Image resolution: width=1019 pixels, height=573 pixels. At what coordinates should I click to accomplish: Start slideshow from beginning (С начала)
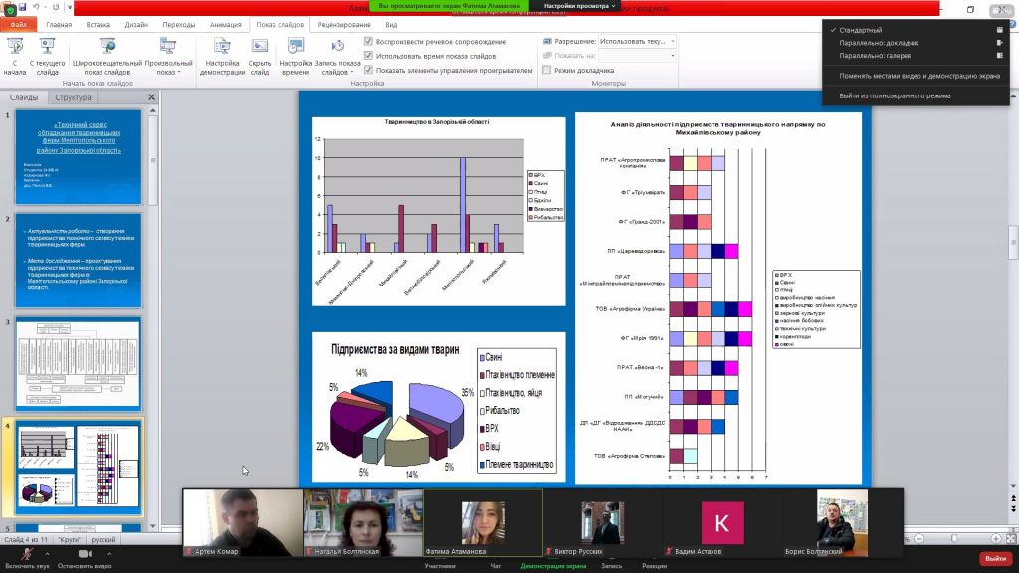click(x=14, y=56)
